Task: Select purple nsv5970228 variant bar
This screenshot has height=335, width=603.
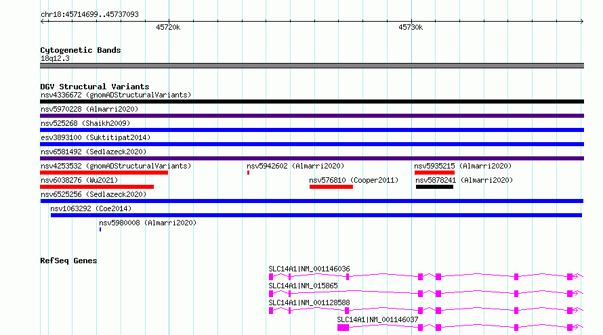Action: pos(312,116)
